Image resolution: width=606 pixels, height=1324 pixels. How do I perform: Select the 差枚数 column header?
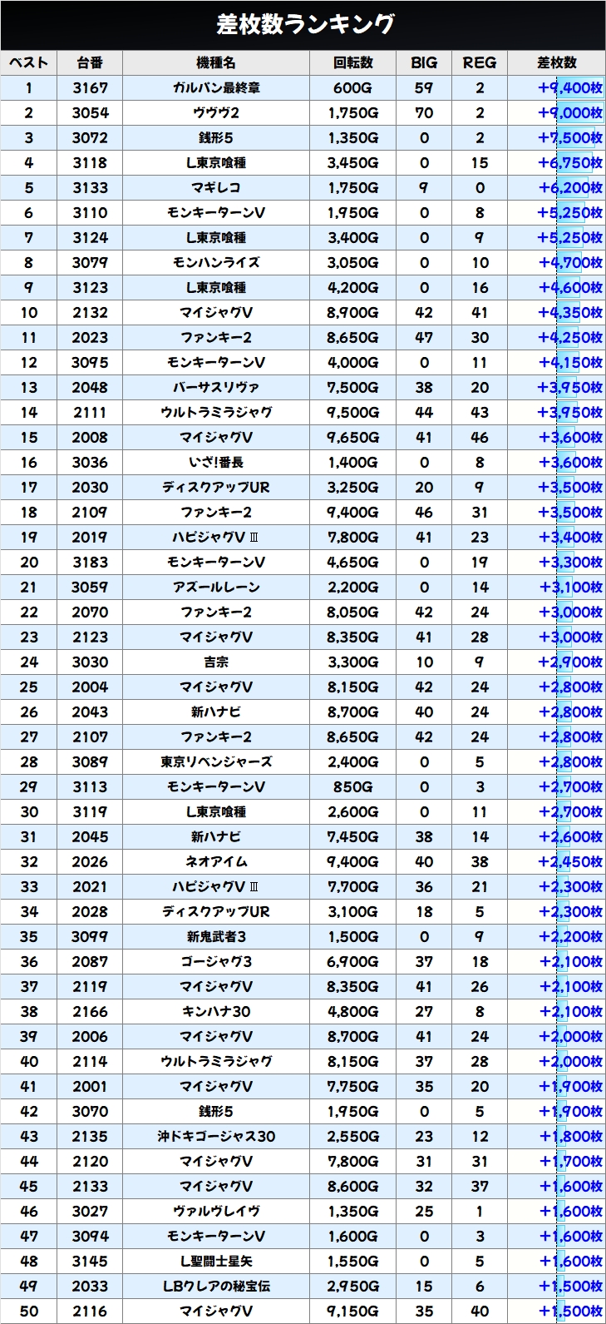[556, 62]
